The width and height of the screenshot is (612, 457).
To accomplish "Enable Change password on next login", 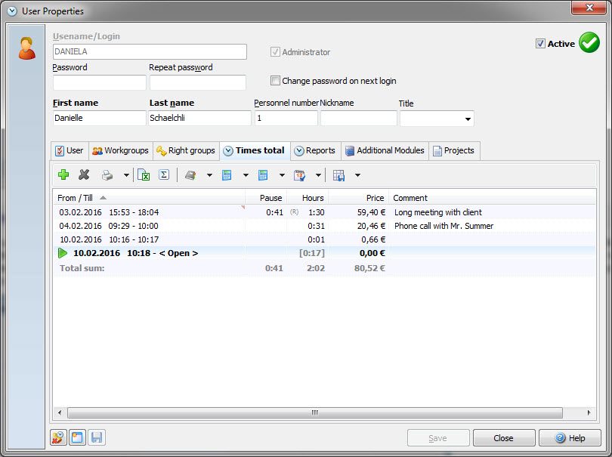I will (x=276, y=81).
